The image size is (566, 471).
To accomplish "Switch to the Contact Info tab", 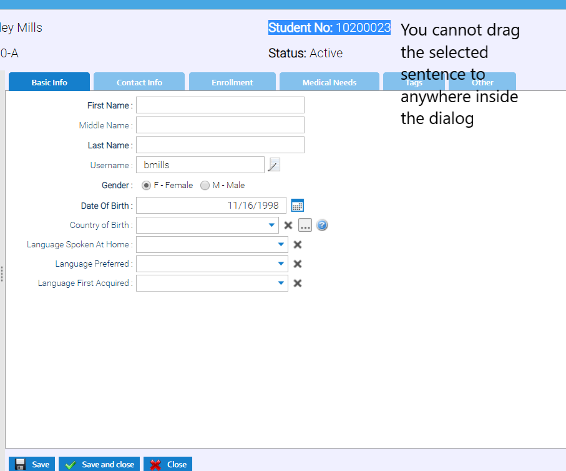I will tap(139, 82).
